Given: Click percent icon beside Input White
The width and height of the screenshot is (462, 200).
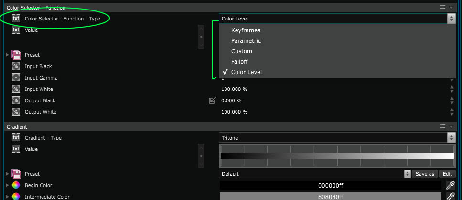Looking at the screenshot, I should click(x=16, y=89).
